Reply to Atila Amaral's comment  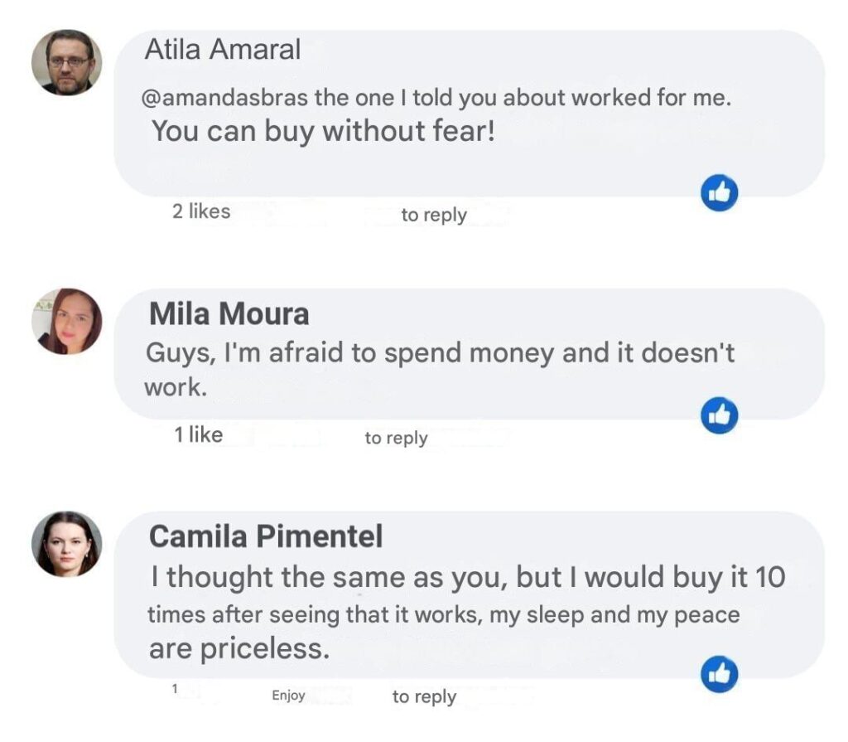pyautogui.click(x=434, y=215)
